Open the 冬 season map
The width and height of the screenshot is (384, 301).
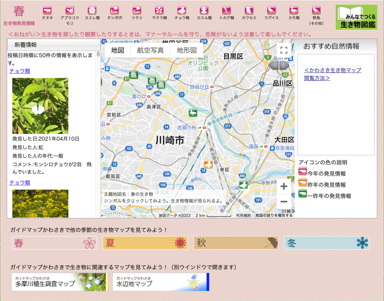pyautogui.click(x=327, y=243)
